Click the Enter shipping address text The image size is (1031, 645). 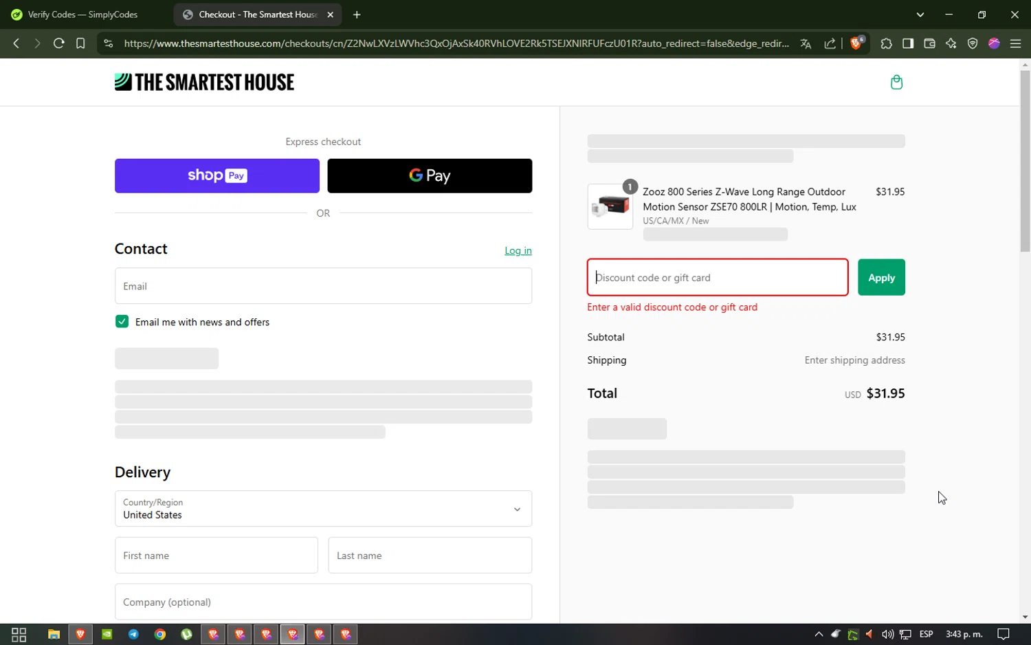[855, 360]
